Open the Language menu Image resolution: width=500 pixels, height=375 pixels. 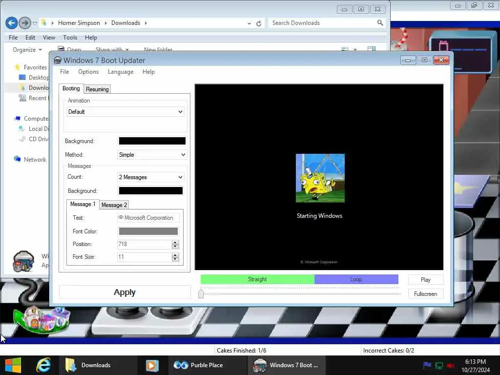[121, 72]
